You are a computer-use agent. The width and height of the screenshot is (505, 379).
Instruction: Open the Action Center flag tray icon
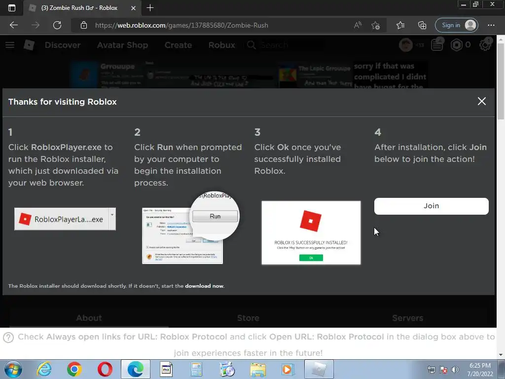[x=443, y=370]
